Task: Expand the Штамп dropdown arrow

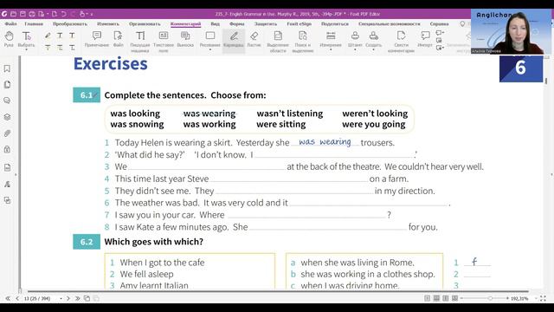Action: click(355, 50)
